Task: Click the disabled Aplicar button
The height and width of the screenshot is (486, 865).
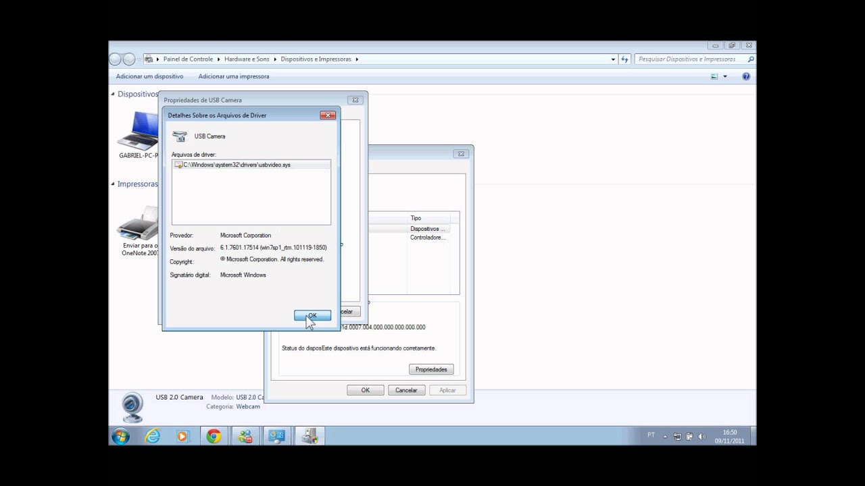Action: coord(447,390)
